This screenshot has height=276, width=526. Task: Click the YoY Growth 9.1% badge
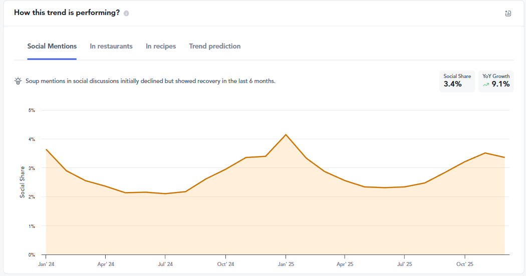[495, 81]
